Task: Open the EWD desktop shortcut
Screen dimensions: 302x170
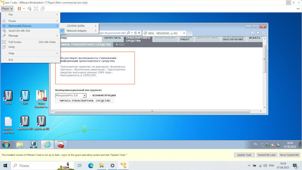Action: pos(25,98)
